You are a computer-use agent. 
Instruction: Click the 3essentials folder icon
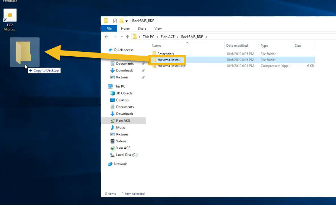click(154, 54)
